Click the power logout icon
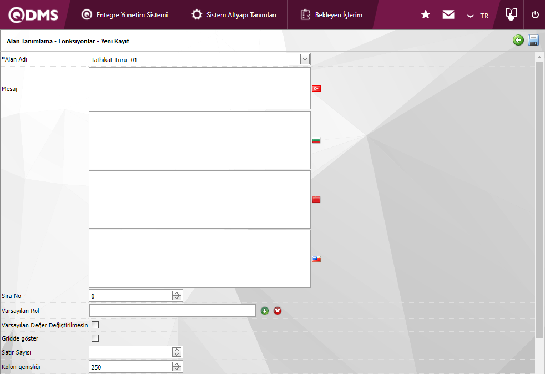The image size is (545, 374). tap(535, 14)
